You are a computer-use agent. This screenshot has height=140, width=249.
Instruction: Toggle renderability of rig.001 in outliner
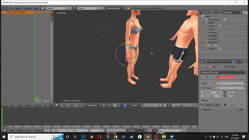click(246, 49)
